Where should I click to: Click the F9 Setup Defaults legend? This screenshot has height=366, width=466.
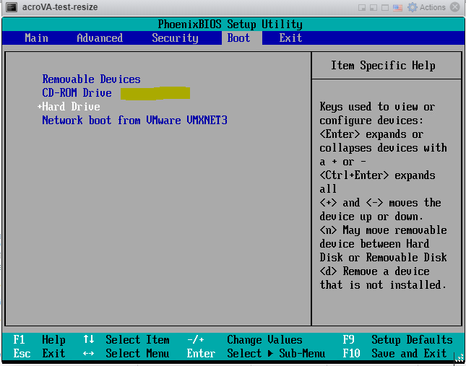pyautogui.click(x=397, y=339)
